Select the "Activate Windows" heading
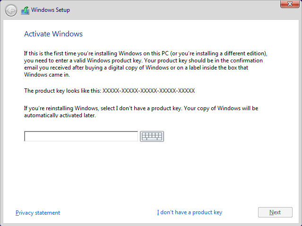Screen dimensions: 302x226 pyautogui.click(x=53, y=34)
